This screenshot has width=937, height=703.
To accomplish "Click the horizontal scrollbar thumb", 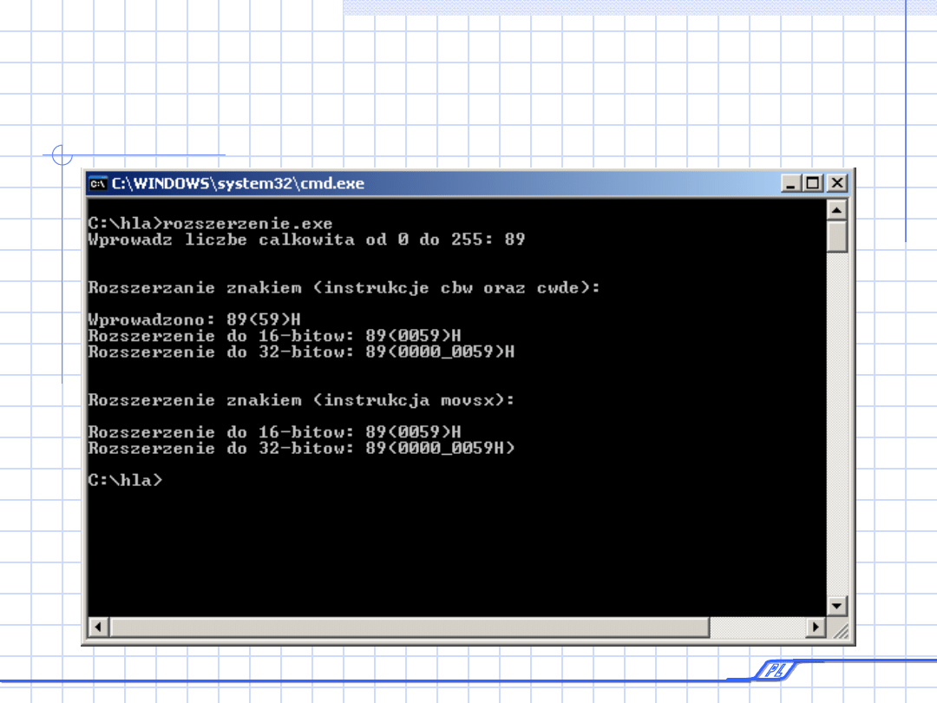I will click(x=410, y=627).
